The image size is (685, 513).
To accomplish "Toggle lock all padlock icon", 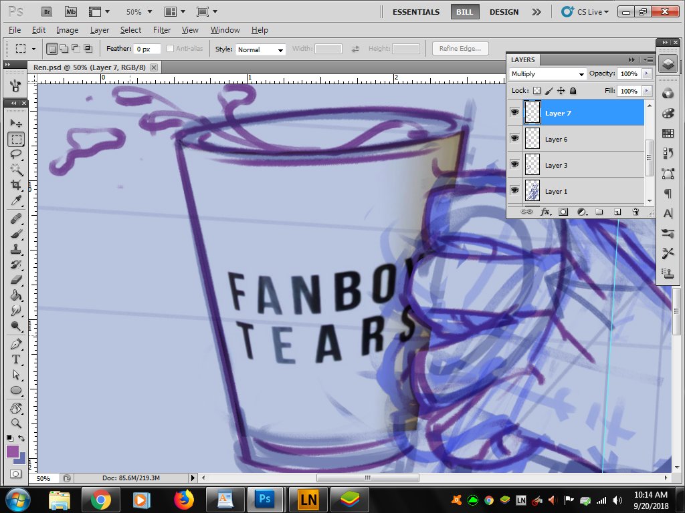I will click(573, 91).
